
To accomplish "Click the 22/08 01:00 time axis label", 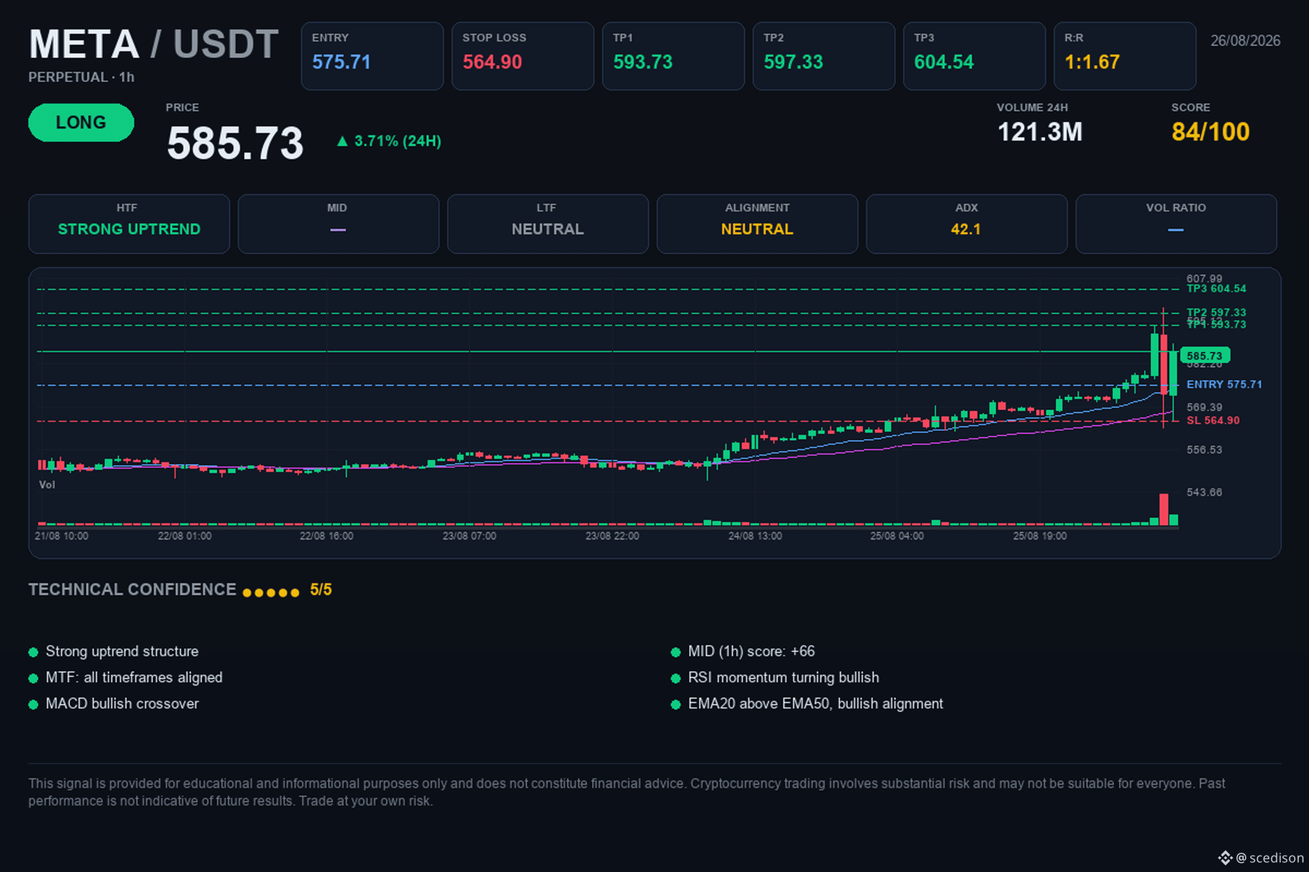I will point(185,536).
